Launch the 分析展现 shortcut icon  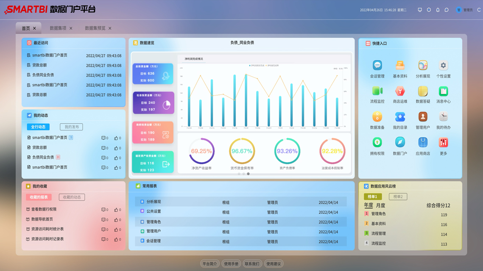click(422, 66)
